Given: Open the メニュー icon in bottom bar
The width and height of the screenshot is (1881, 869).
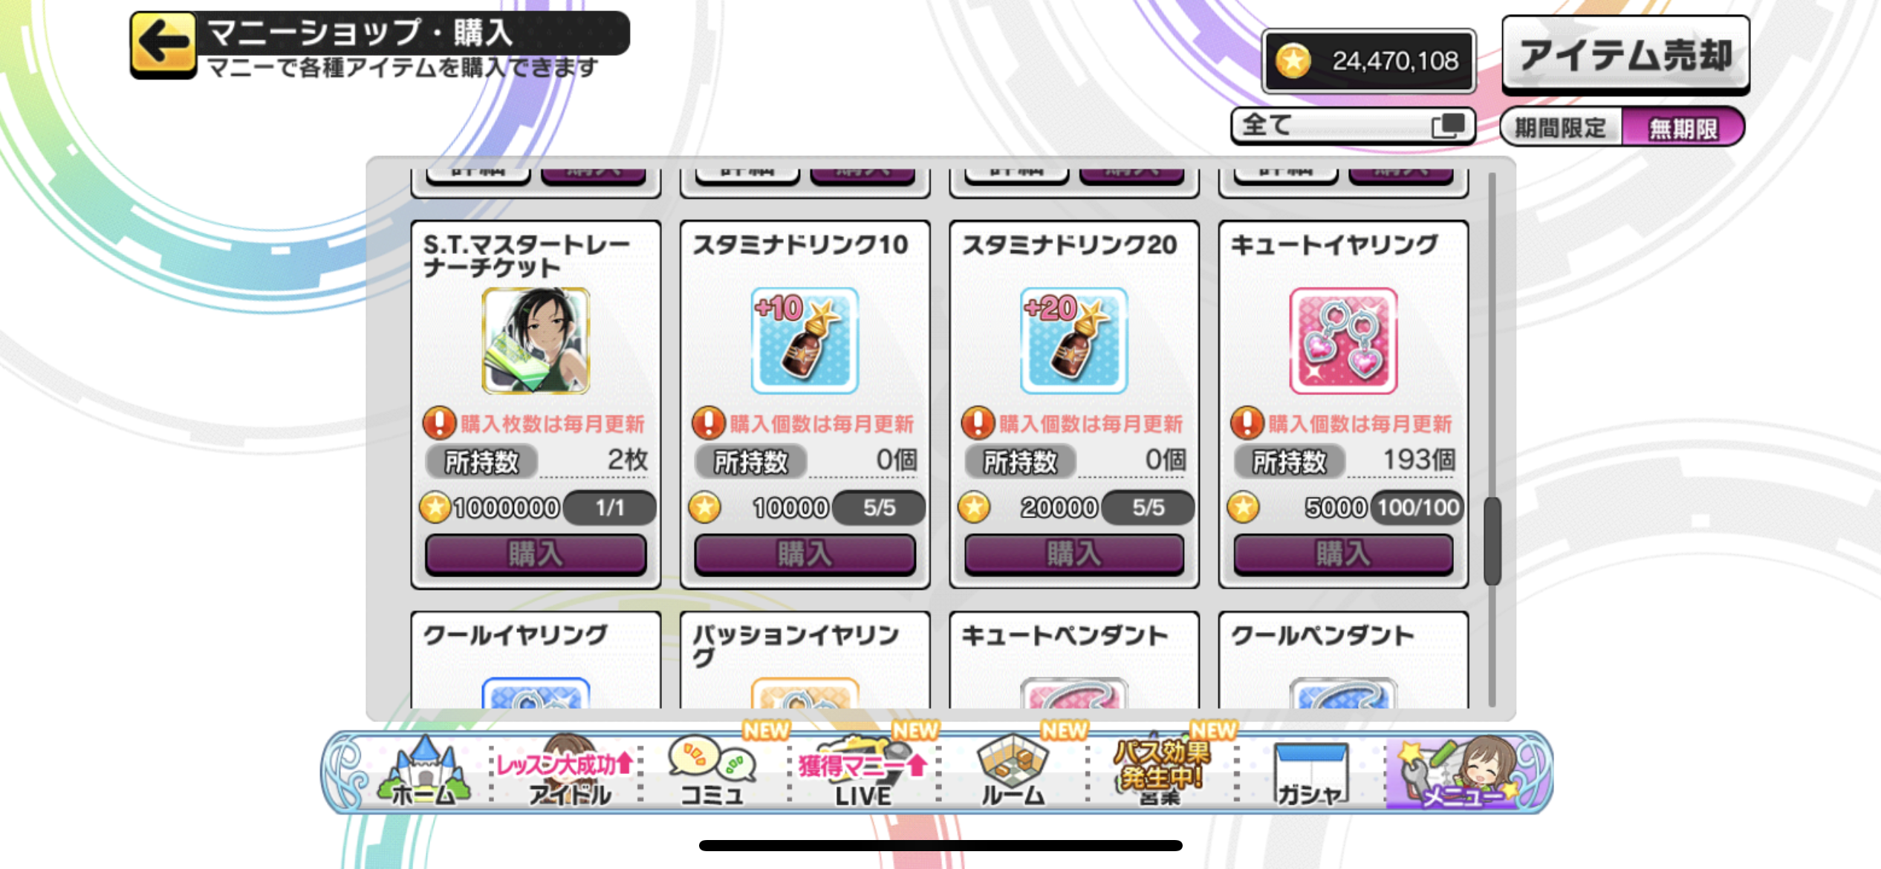Looking at the screenshot, I should pyautogui.click(x=1461, y=774).
